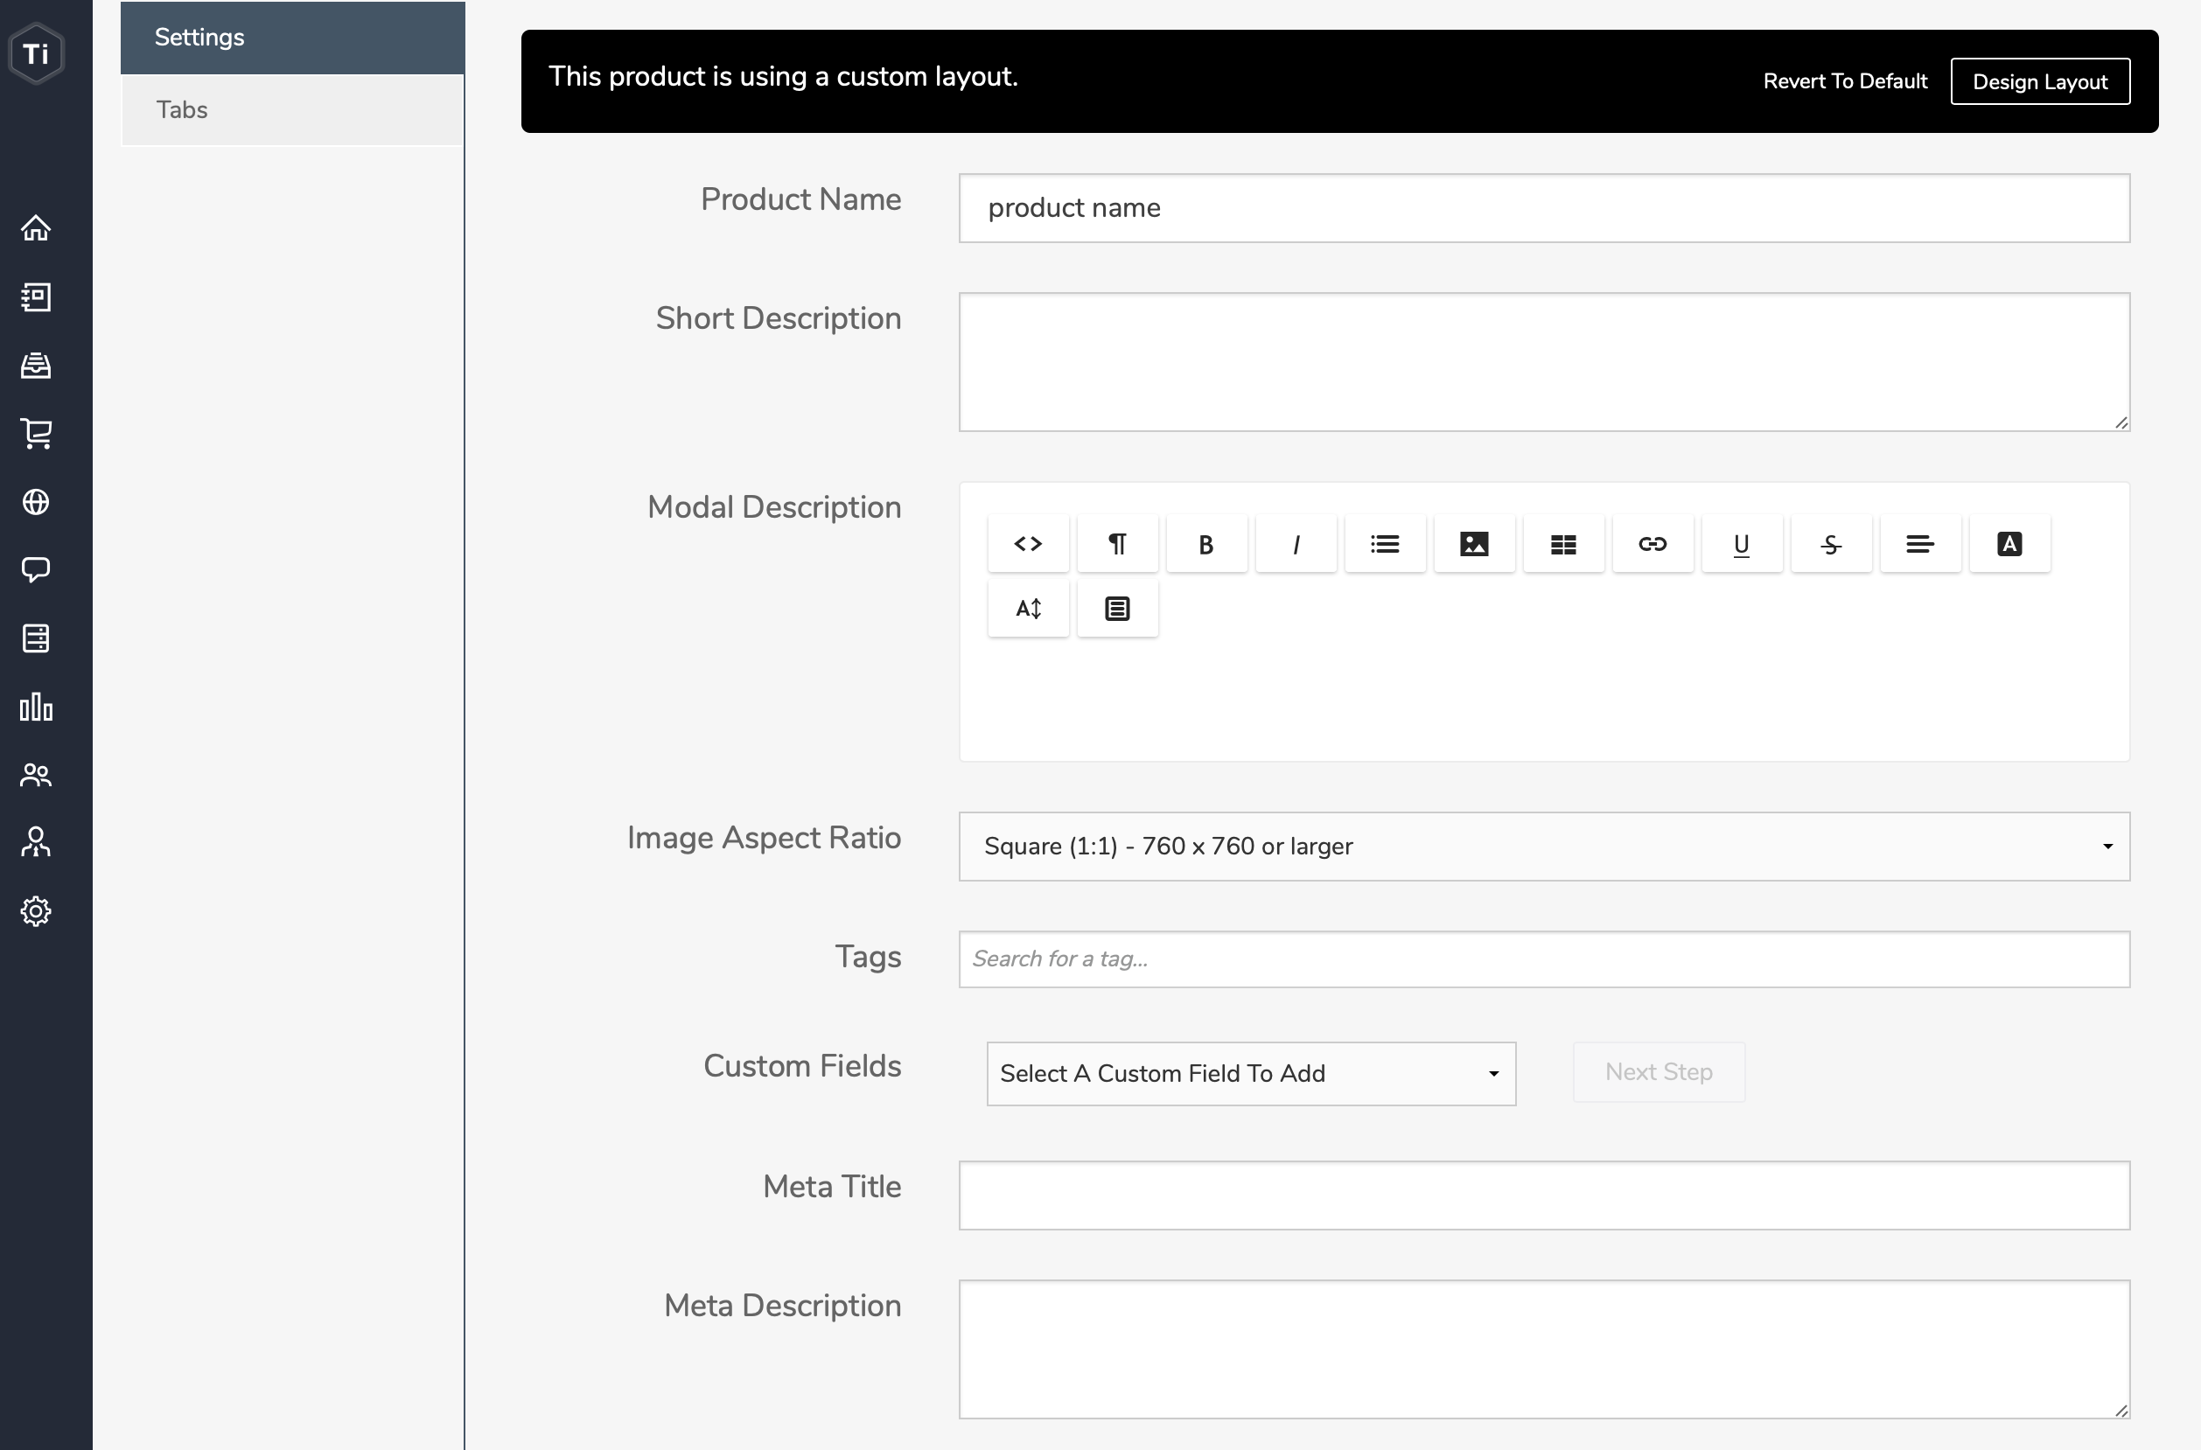This screenshot has height=1450, width=2201.
Task: Open the single user sidebar icon
Action: tap(36, 842)
